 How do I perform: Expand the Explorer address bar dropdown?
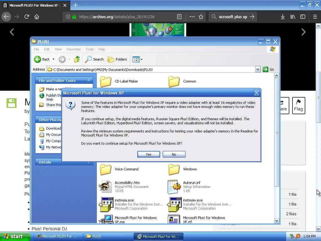pos(258,69)
